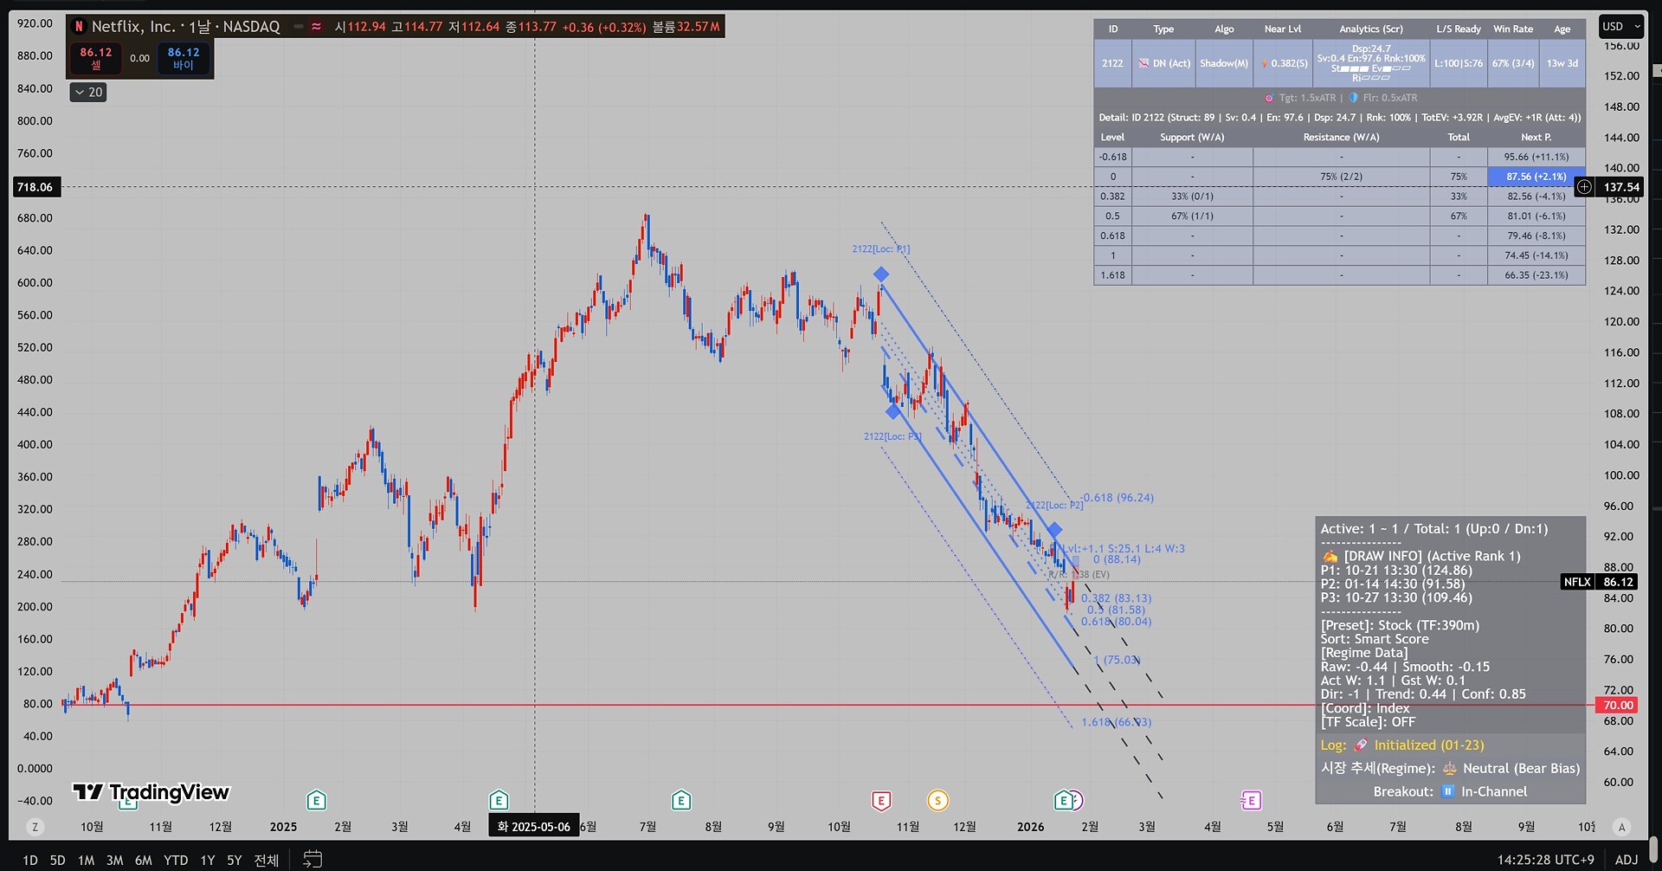
Task: Click the ID 2122 table cell
Action: [x=1112, y=63]
